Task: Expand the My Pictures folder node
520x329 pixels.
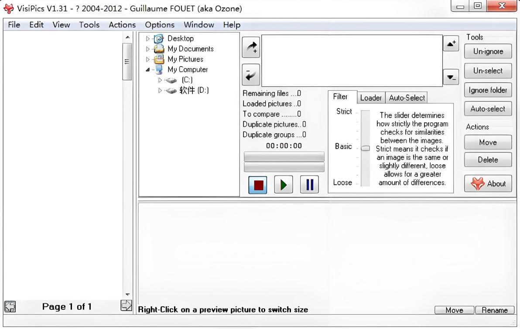Action: tap(148, 59)
